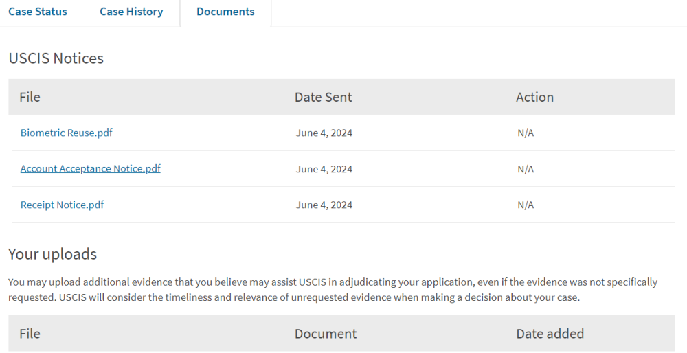
Task: Click the Date added column header
Action: pyautogui.click(x=550, y=334)
